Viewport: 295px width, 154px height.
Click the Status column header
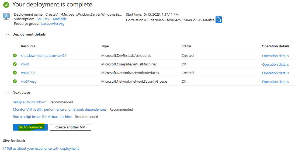[186, 46]
